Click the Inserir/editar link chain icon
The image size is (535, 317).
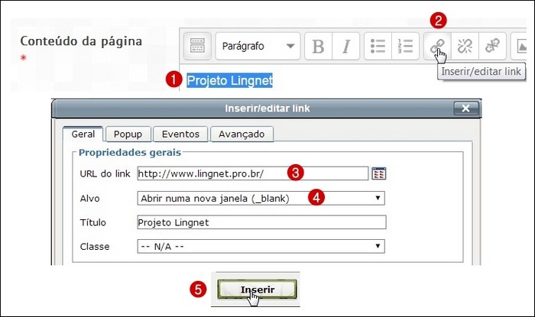437,46
